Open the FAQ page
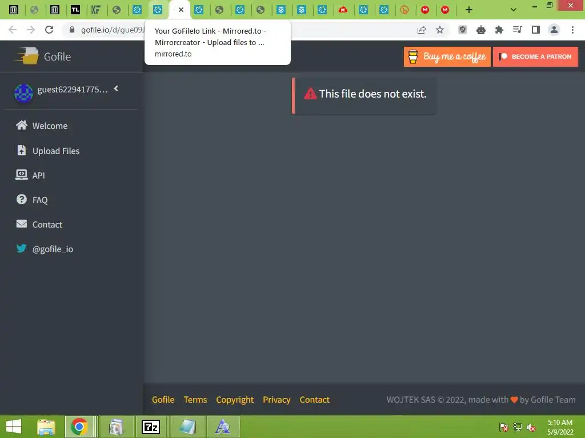 [x=32, y=200]
